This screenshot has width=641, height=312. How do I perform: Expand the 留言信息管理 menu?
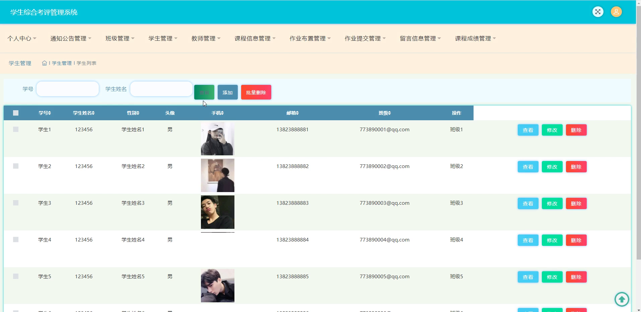pos(420,38)
